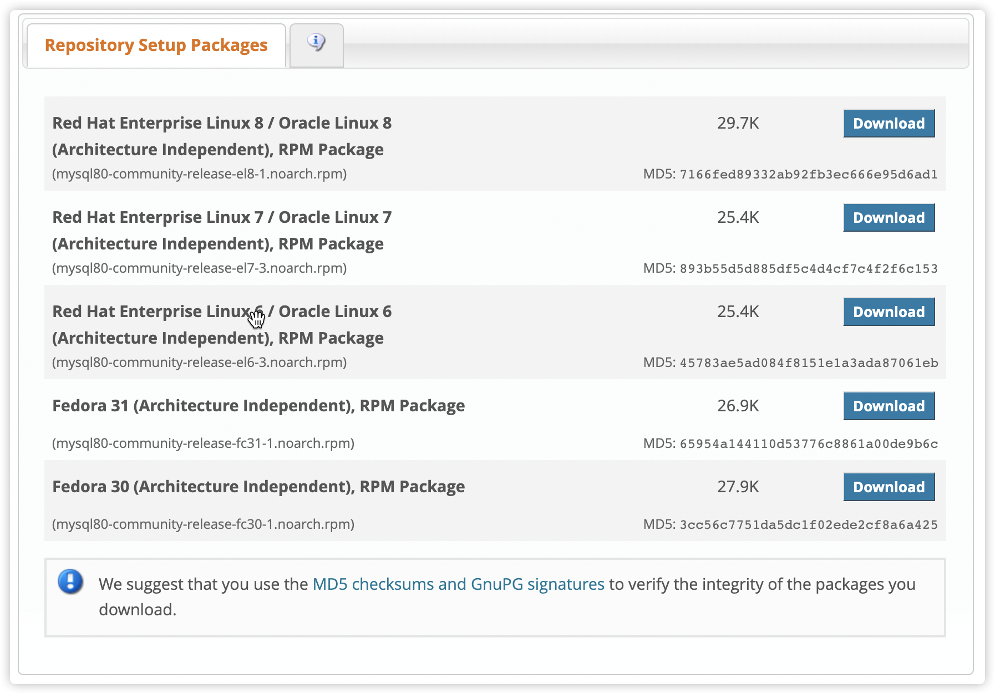Click the Red Hat Enterprise Linux 6 title

coord(222,324)
